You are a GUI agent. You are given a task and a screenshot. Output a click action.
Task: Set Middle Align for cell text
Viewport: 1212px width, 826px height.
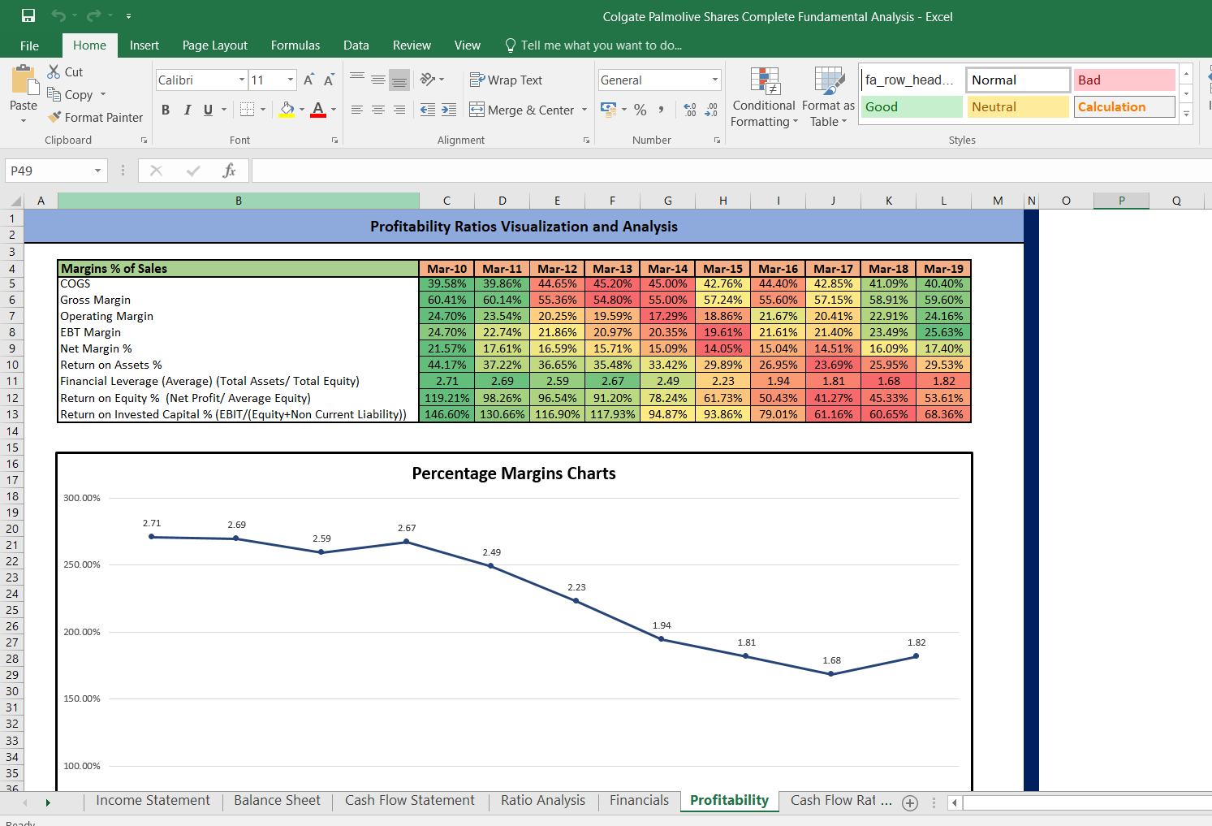click(x=378, y=80)
